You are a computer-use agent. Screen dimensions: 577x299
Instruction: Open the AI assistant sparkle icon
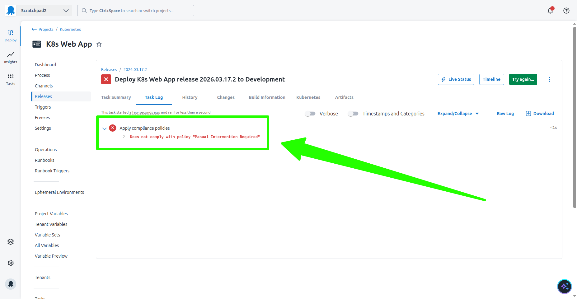tap(564, 287)
